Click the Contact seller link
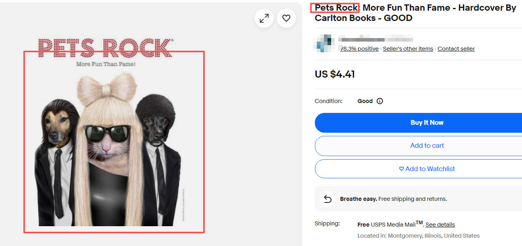The height and width of the screenshot is (246, 522). 456,48
